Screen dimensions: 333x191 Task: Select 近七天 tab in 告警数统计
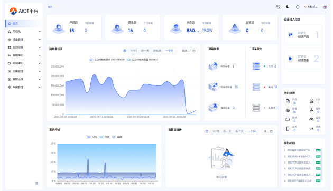pyautogui.click(x=239, y=131)
